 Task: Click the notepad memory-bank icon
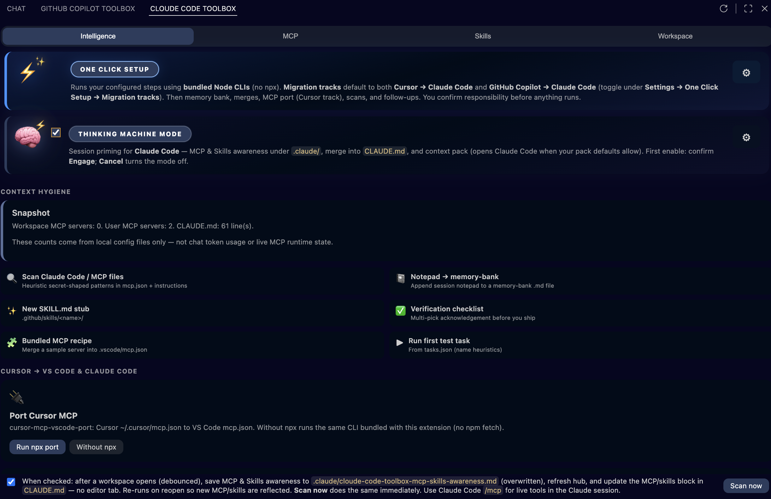(400, 279)
